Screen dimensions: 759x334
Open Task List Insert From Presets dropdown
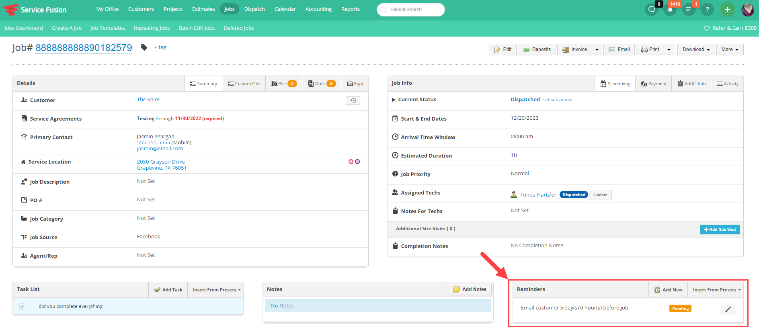tap(217, 290)
